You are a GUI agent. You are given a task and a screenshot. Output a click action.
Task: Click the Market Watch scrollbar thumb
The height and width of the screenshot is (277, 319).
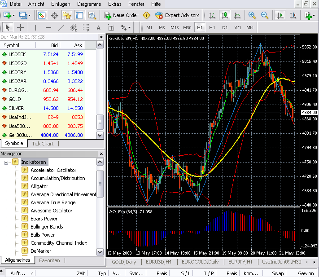[x=101, y=122]
